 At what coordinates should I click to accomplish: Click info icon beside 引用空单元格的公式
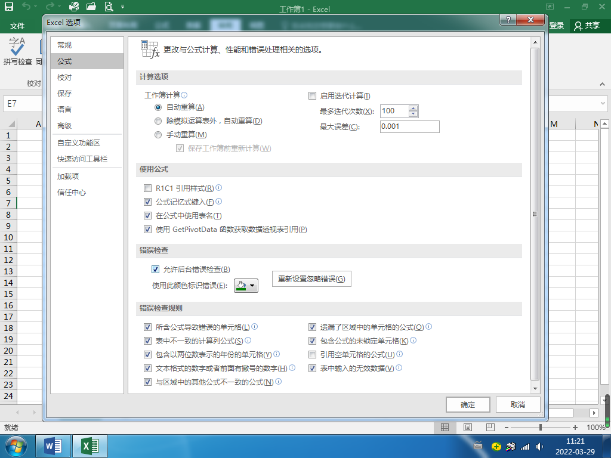pyautogui.click(x=399, y=354)
